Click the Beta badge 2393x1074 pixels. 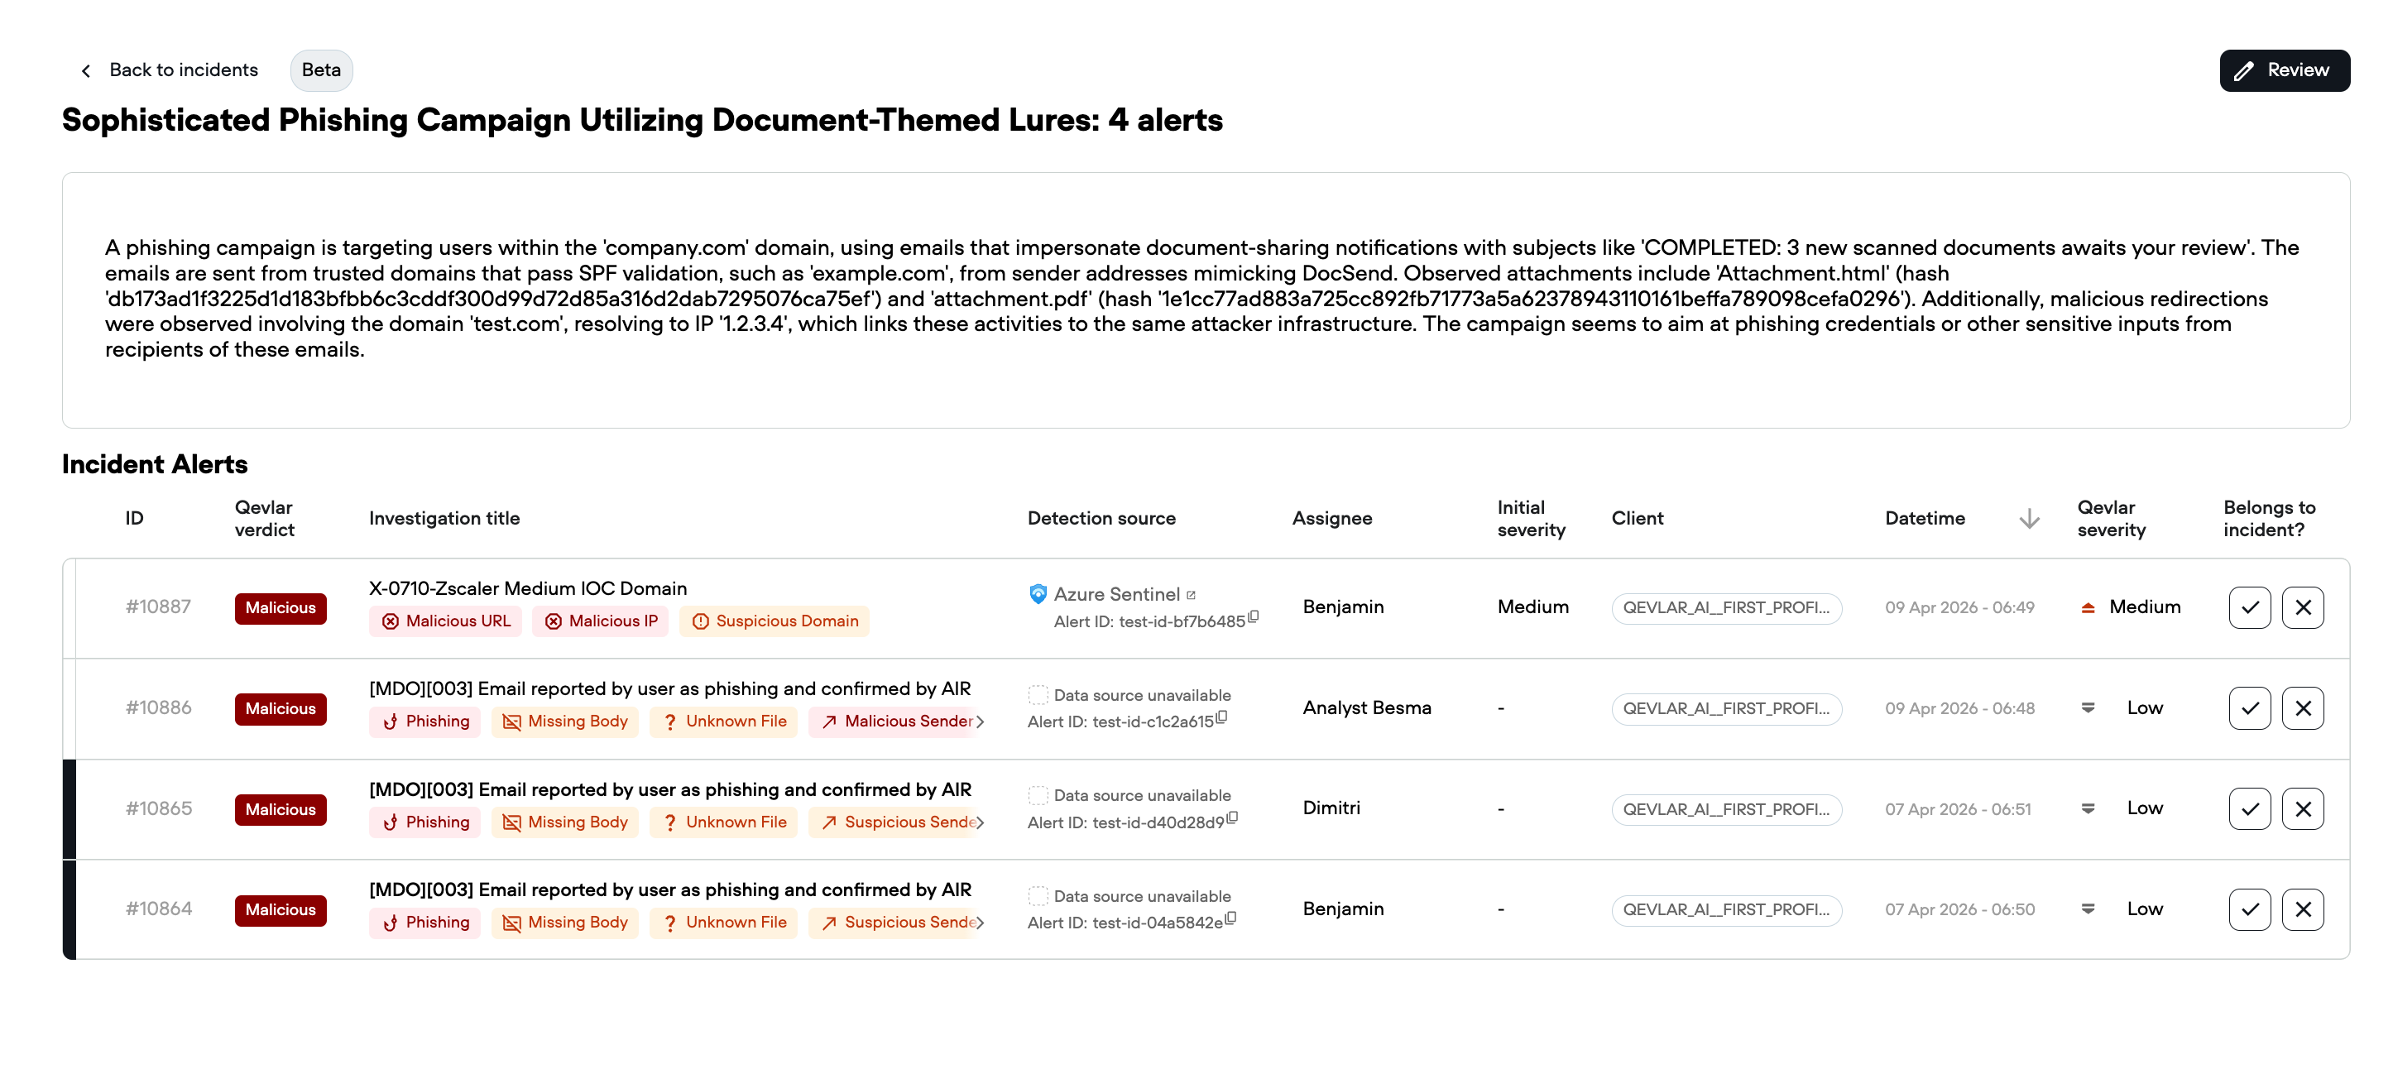pyautogui.click(x=321, y=70)
